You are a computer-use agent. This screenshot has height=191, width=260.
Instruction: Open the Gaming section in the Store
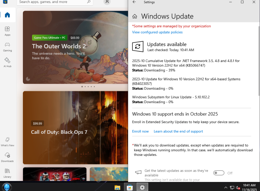pos(8,47)
